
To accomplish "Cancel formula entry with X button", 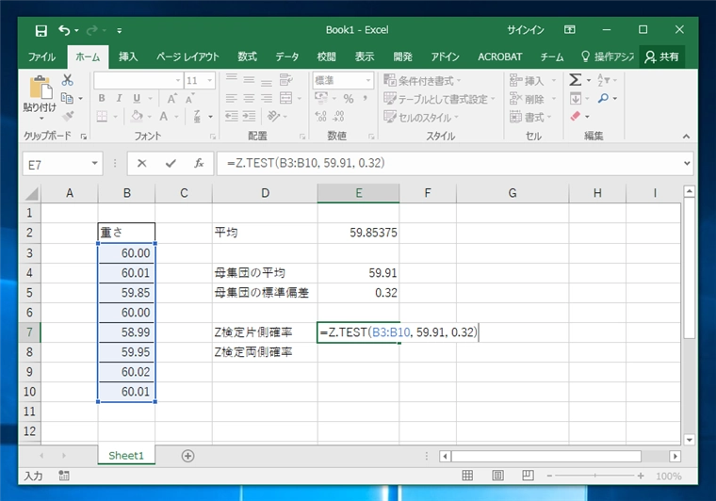I will [x=142, y=163].
